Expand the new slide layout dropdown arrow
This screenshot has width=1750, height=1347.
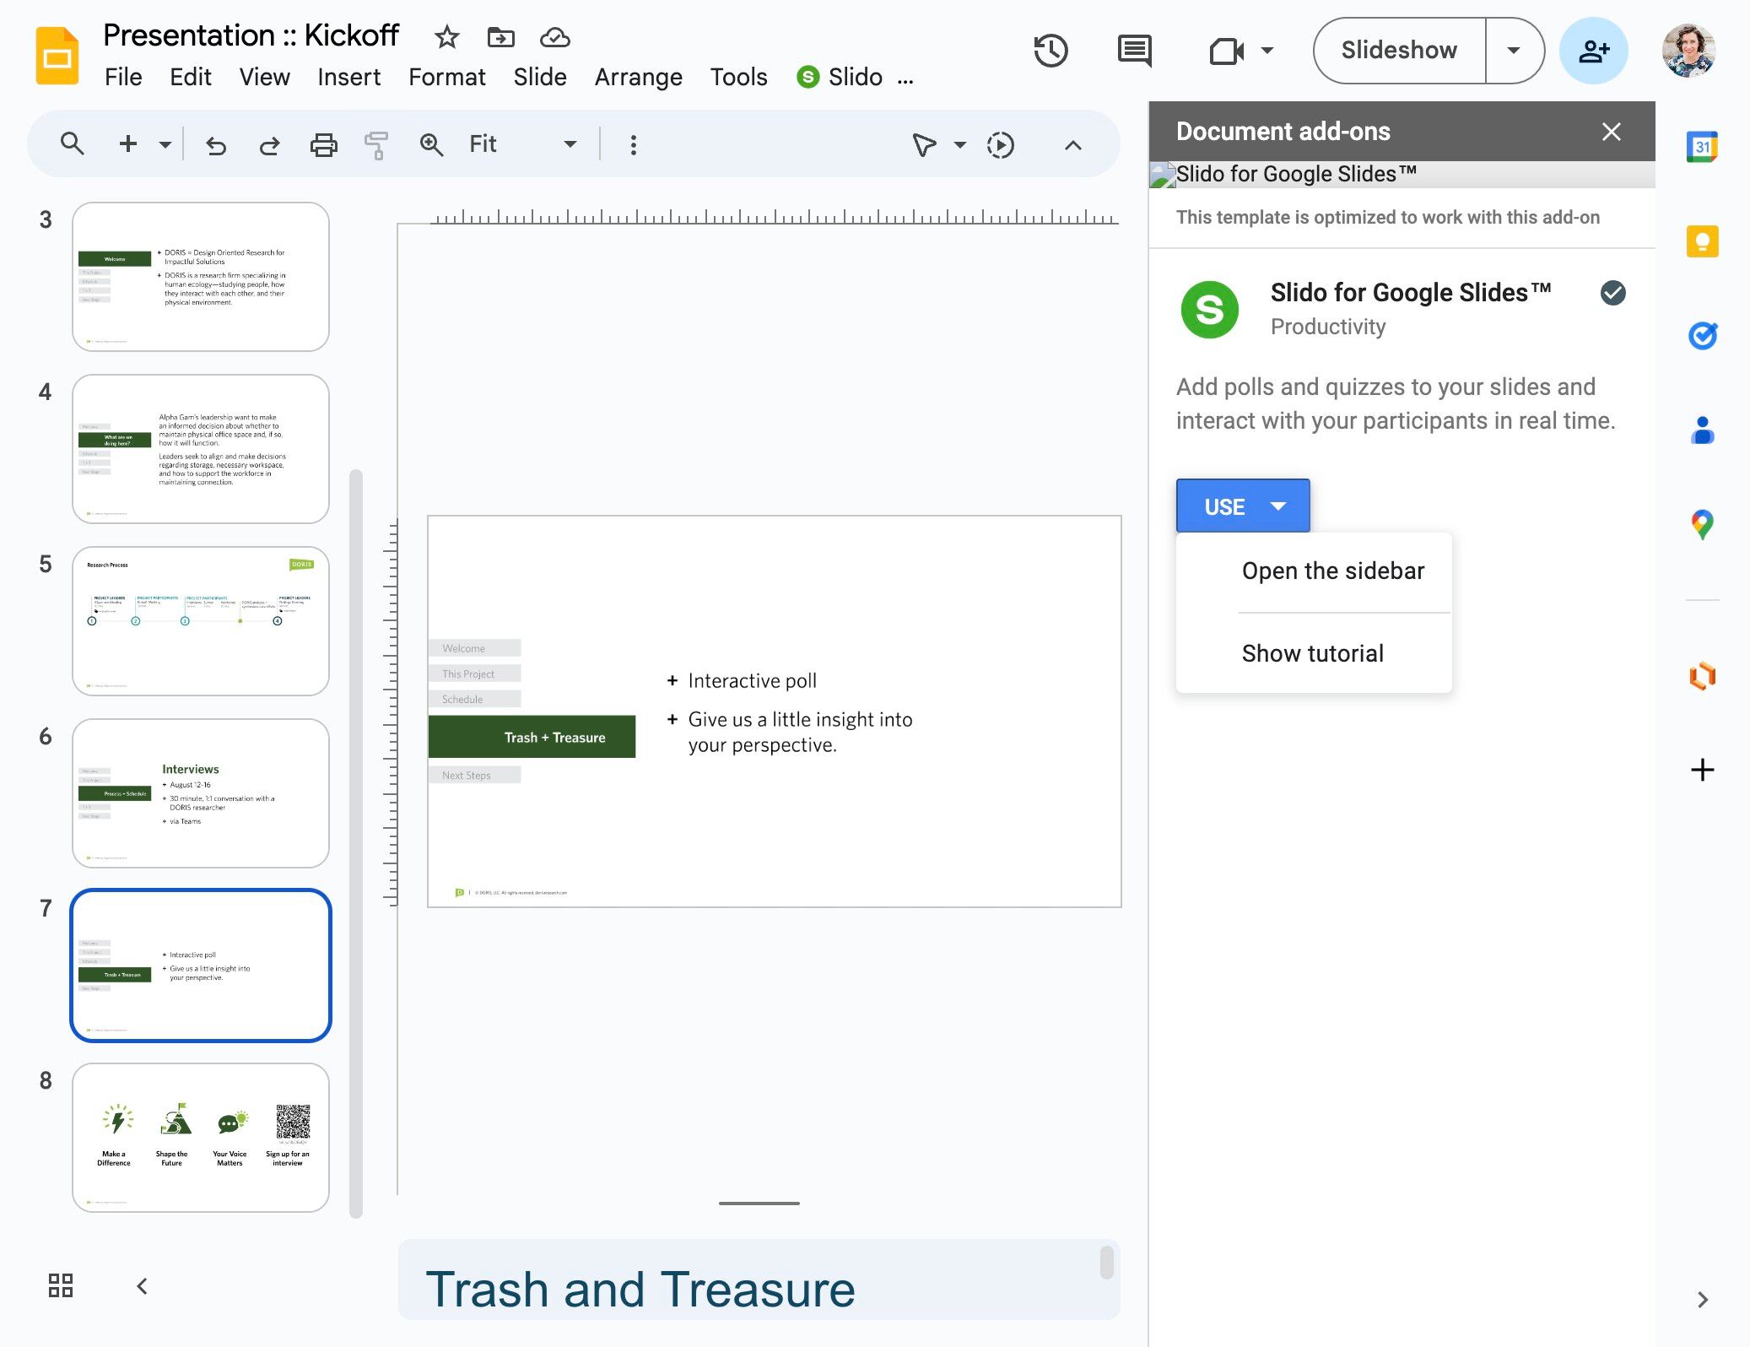[x=165, y=144]
